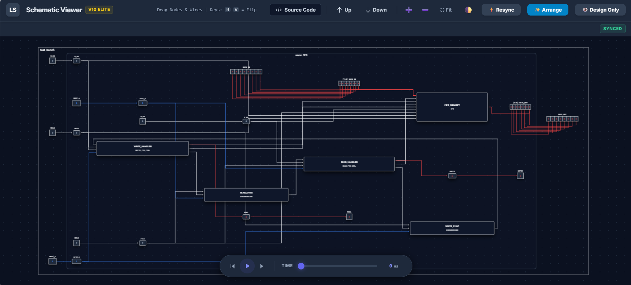
Task: Skip to start of simulation
Action: point(233,266)
